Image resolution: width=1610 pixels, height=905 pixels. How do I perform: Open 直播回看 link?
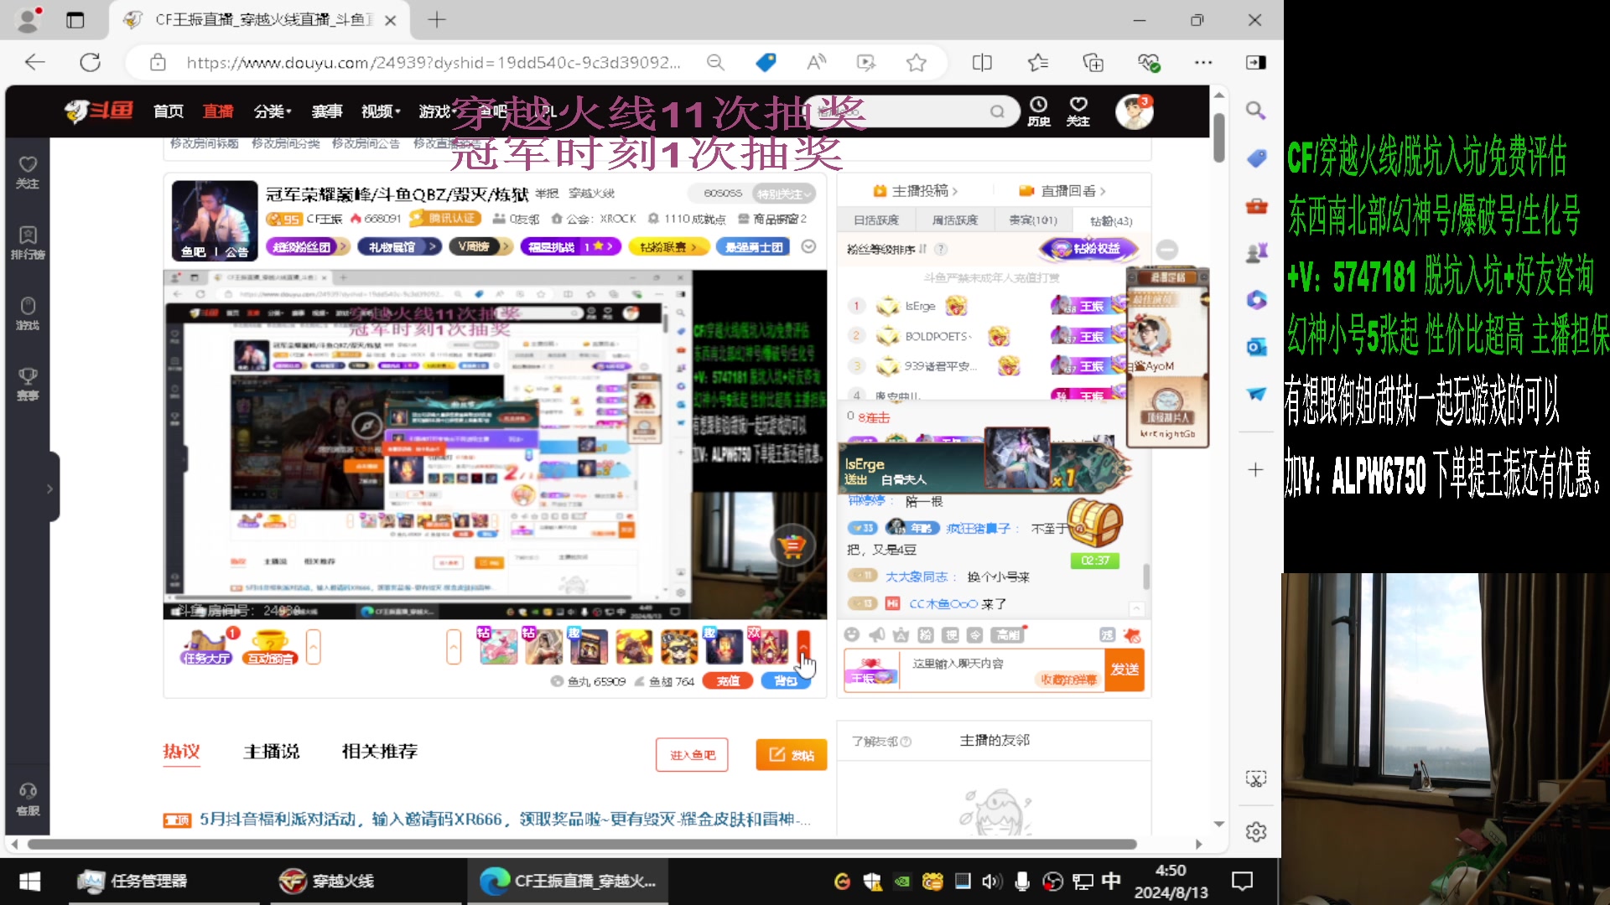click(x=1062, y=191)
